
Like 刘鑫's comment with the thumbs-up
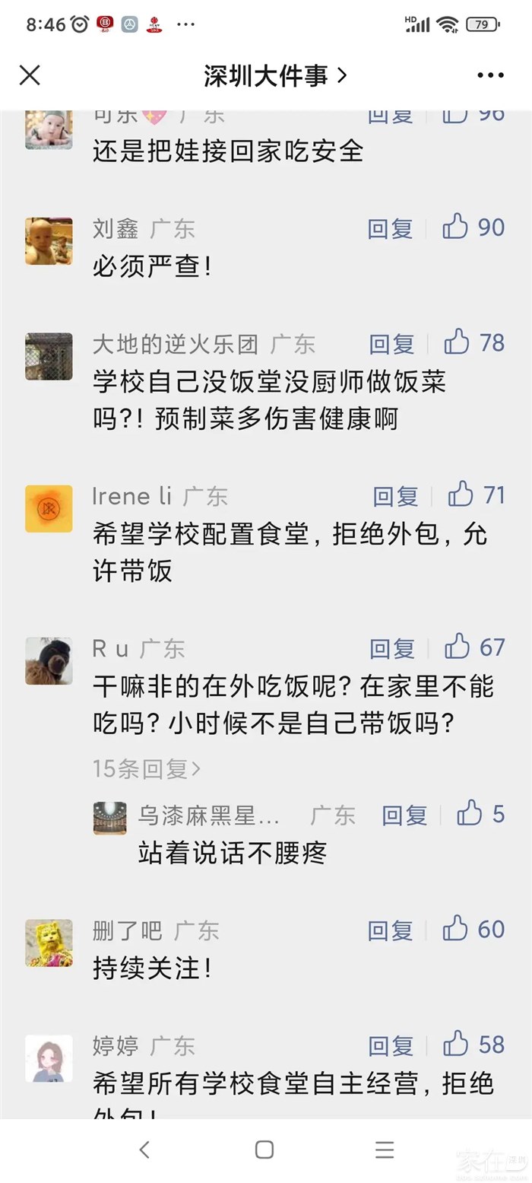456,227
